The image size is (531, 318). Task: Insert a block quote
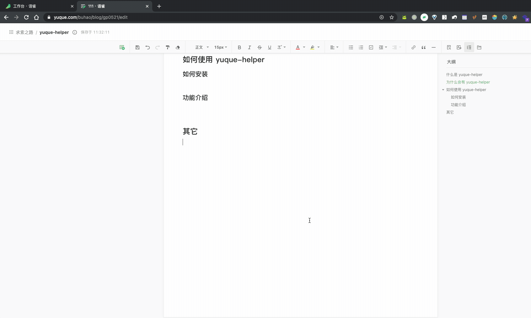[424, 47]
